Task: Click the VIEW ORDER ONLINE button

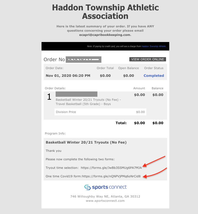Action: coord(148,59)
